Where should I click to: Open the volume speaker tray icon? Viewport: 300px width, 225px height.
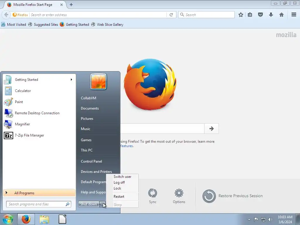point(270,219)
